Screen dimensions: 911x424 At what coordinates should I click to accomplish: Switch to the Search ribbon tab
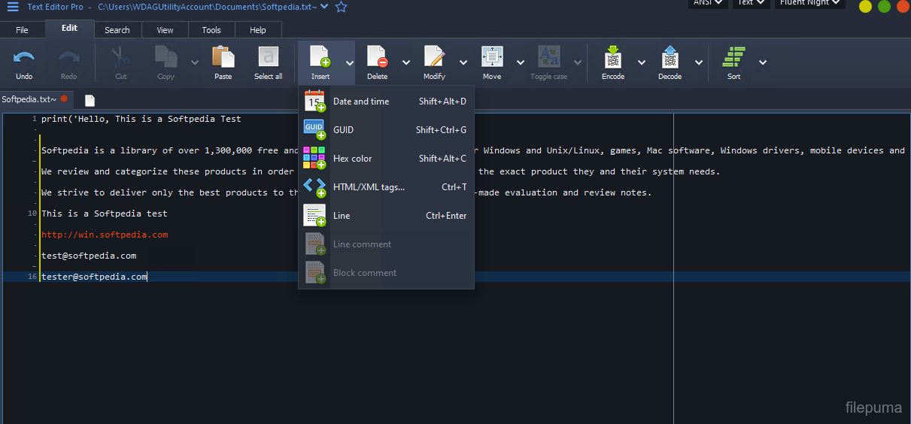point(117,30)
